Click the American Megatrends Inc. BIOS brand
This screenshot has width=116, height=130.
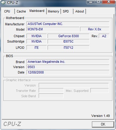click(x=68, y=62)
